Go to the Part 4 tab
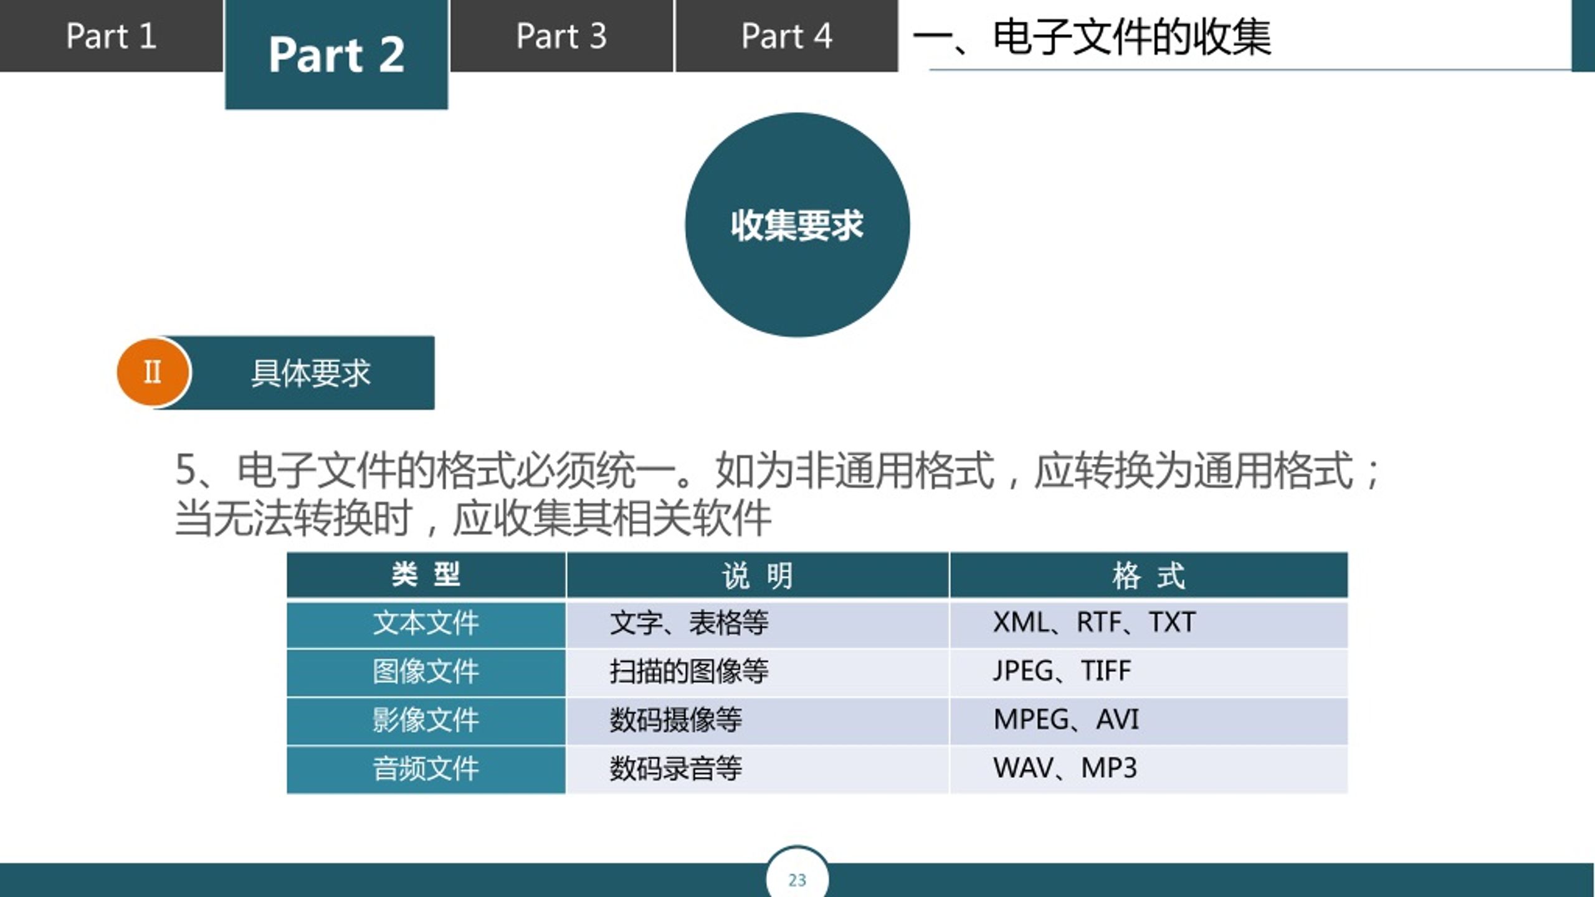Viewport: 1595px width, 897px height. [787, 36]
